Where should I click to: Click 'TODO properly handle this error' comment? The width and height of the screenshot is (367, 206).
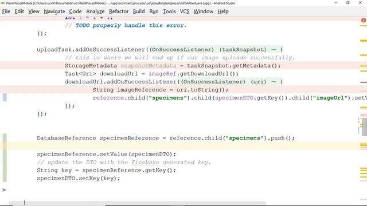(131, 25)
